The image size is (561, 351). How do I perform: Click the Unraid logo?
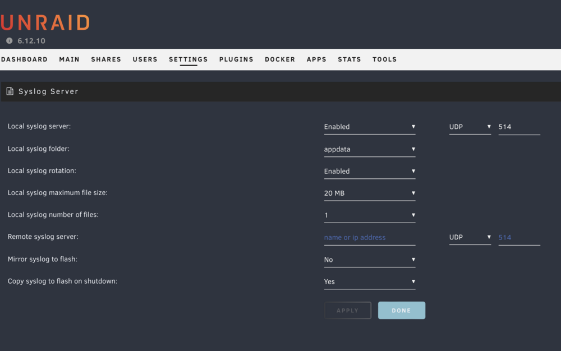pyautogui.click(x=45, y=22)
